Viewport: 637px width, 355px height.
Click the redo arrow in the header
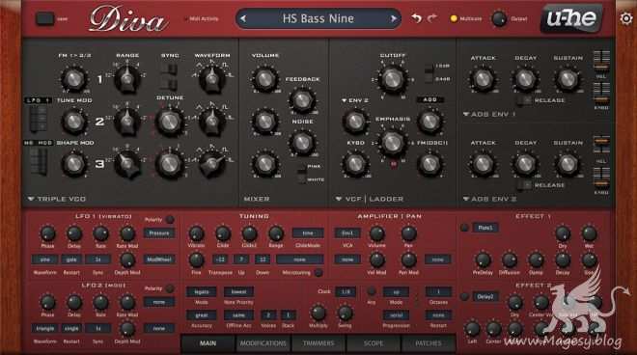pyautogui.click(x=431, y=18)
